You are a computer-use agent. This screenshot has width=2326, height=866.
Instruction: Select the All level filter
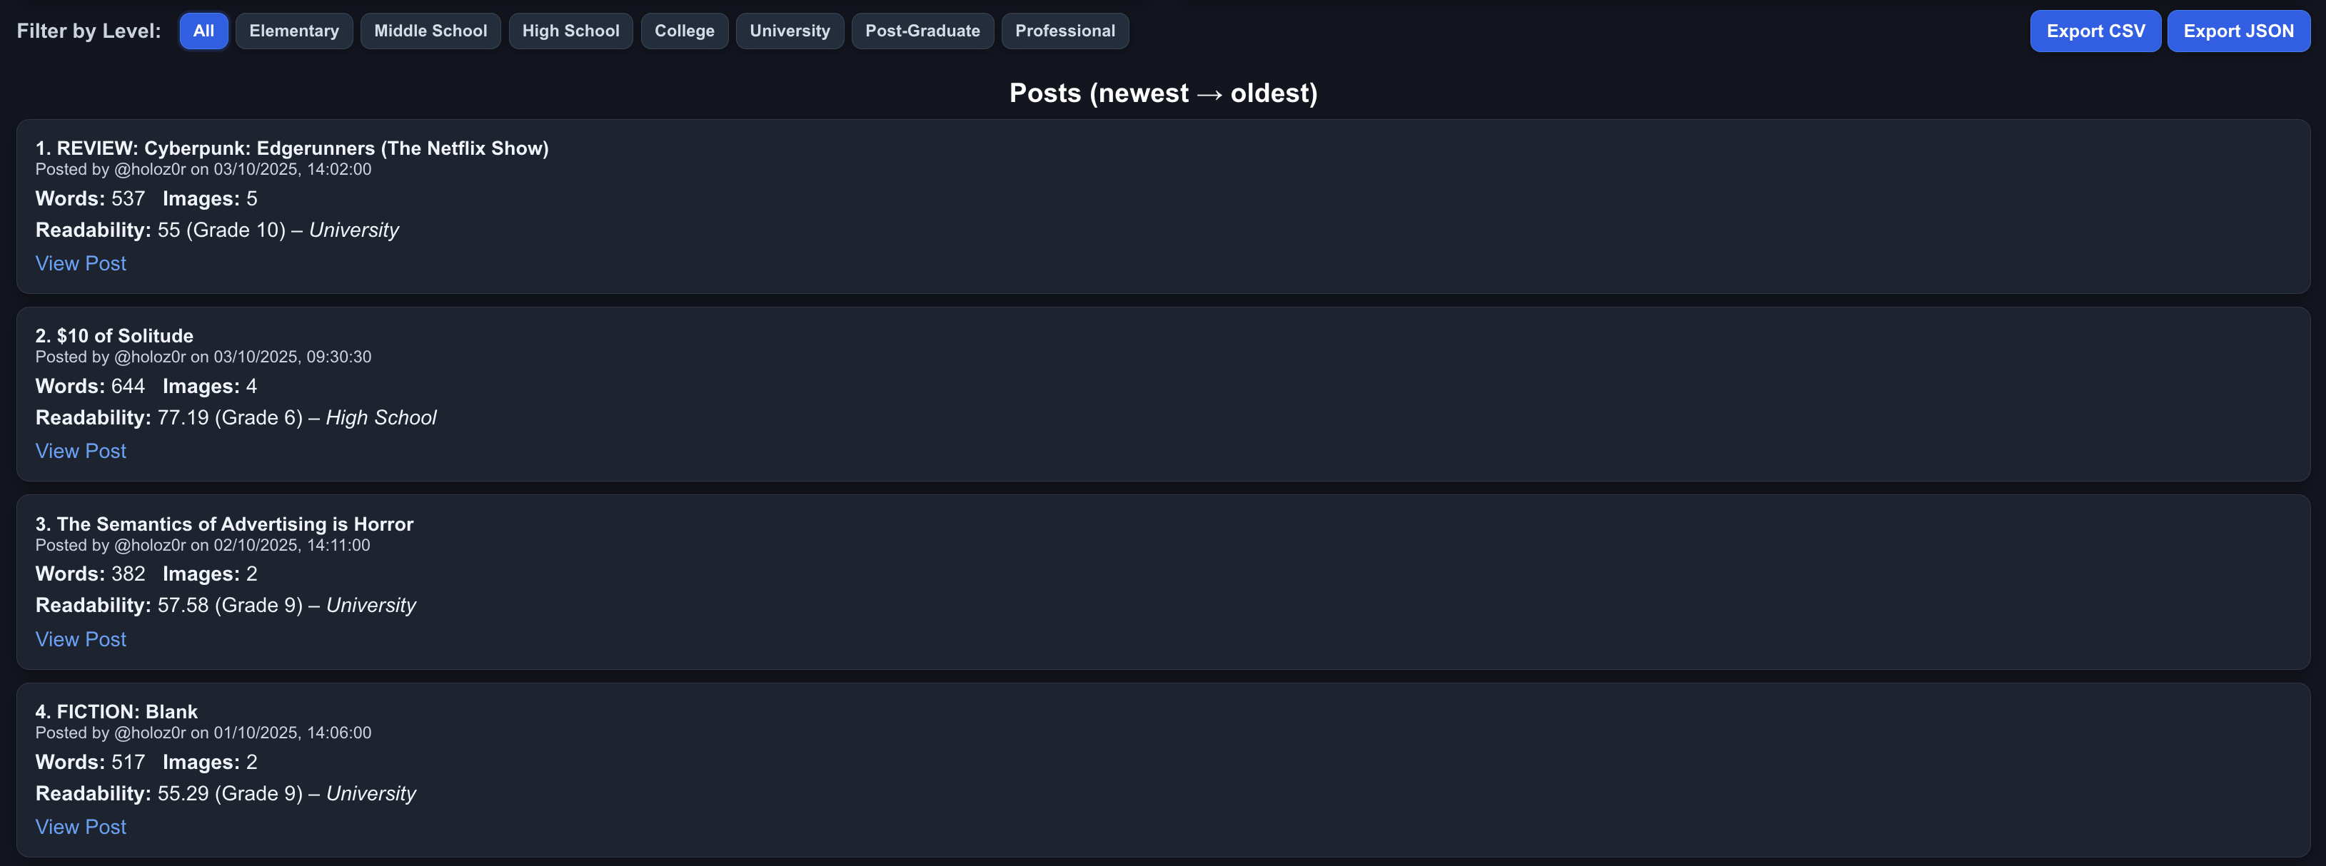pos(203,31)
